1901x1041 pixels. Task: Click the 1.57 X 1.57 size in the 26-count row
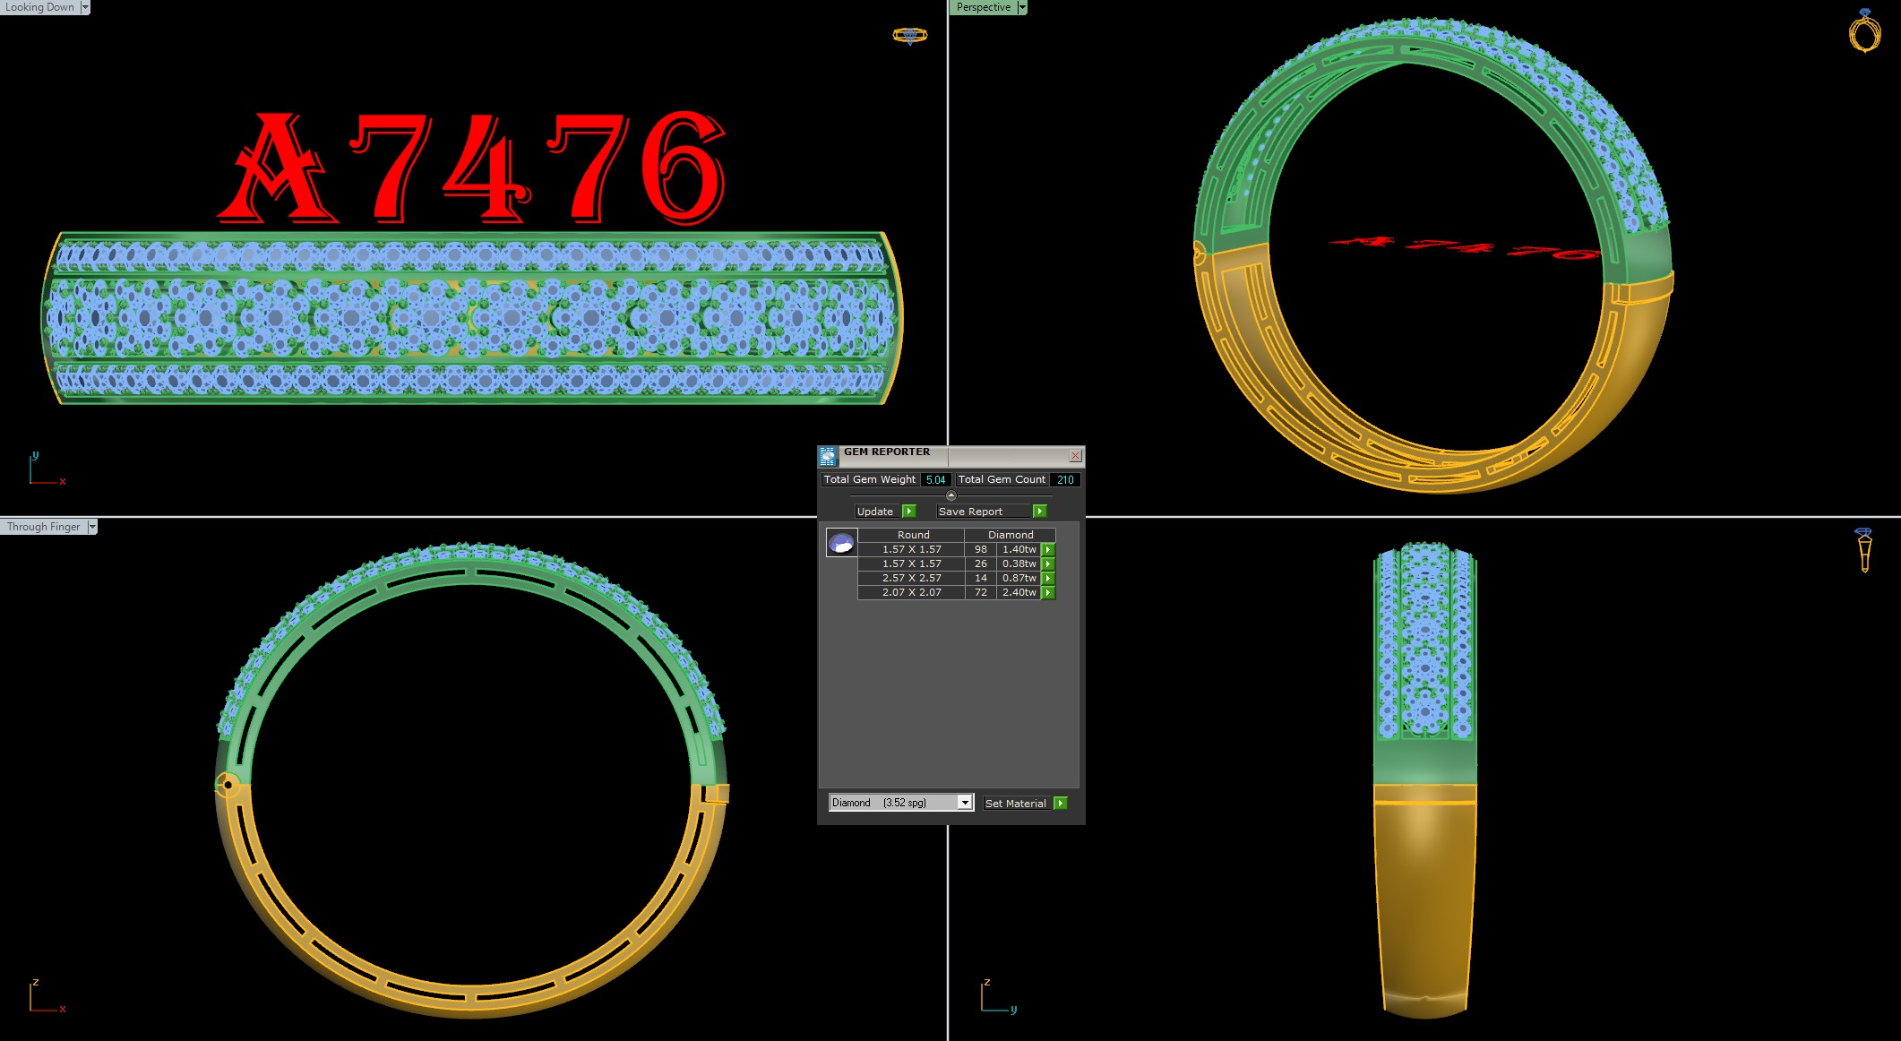tap(912, 564)
